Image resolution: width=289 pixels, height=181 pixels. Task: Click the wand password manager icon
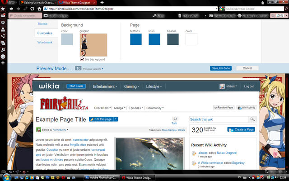click(x=25, y=9)
